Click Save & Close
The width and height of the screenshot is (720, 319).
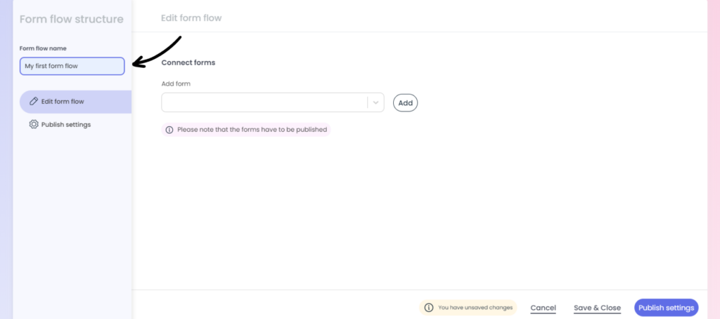click(x=598, y=308)
